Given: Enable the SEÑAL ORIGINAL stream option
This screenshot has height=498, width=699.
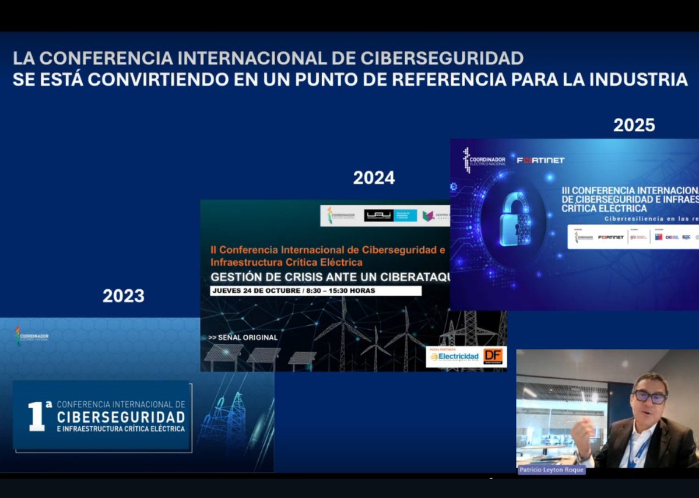Looking at the screenshot, I should (243, 338).
